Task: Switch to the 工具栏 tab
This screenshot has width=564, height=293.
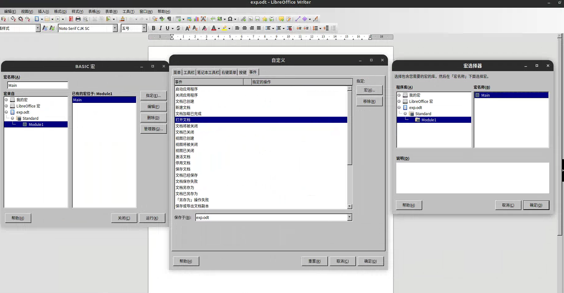Action: click(x=189, y=72)
